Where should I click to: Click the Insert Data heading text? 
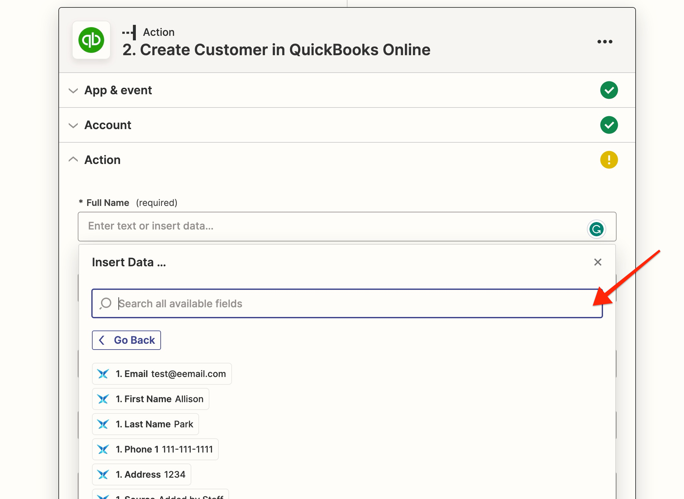coord(129,262)
